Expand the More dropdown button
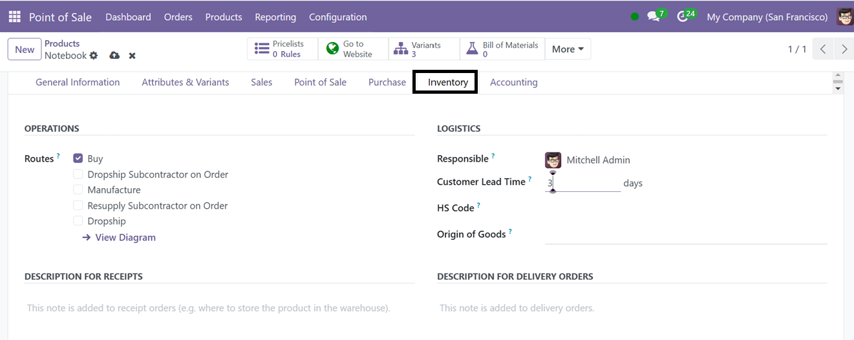 pos(568,49)
